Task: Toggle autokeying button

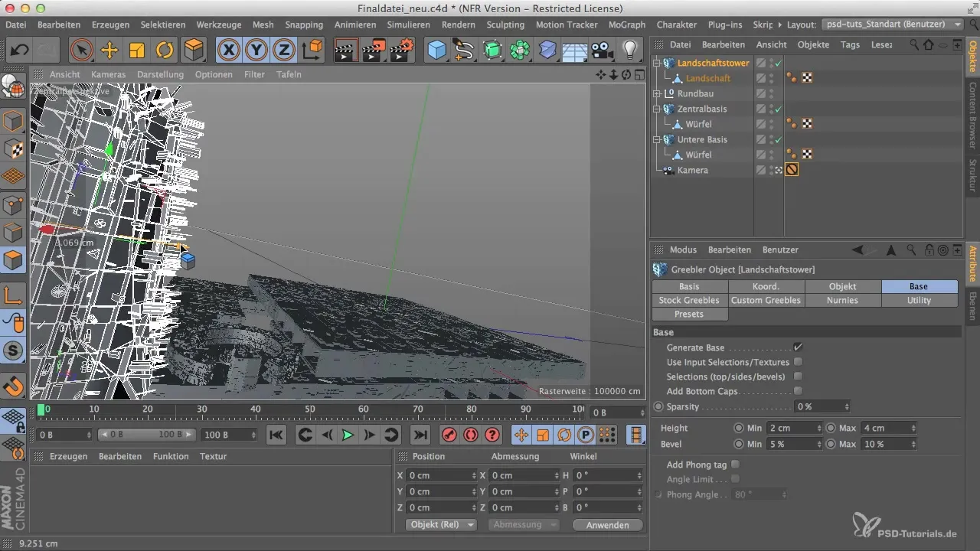Action: (471, 435)
